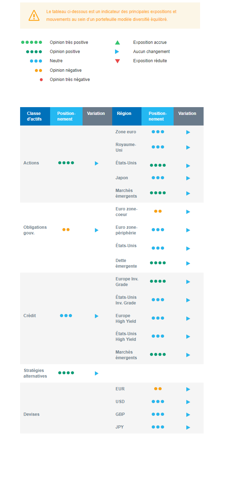247x495 pixels.
Task: Click the blue 'Aucun changement' legend arrow
Action: 117,52
